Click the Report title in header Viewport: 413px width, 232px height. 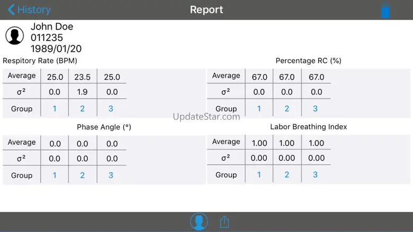pos(206,10)
